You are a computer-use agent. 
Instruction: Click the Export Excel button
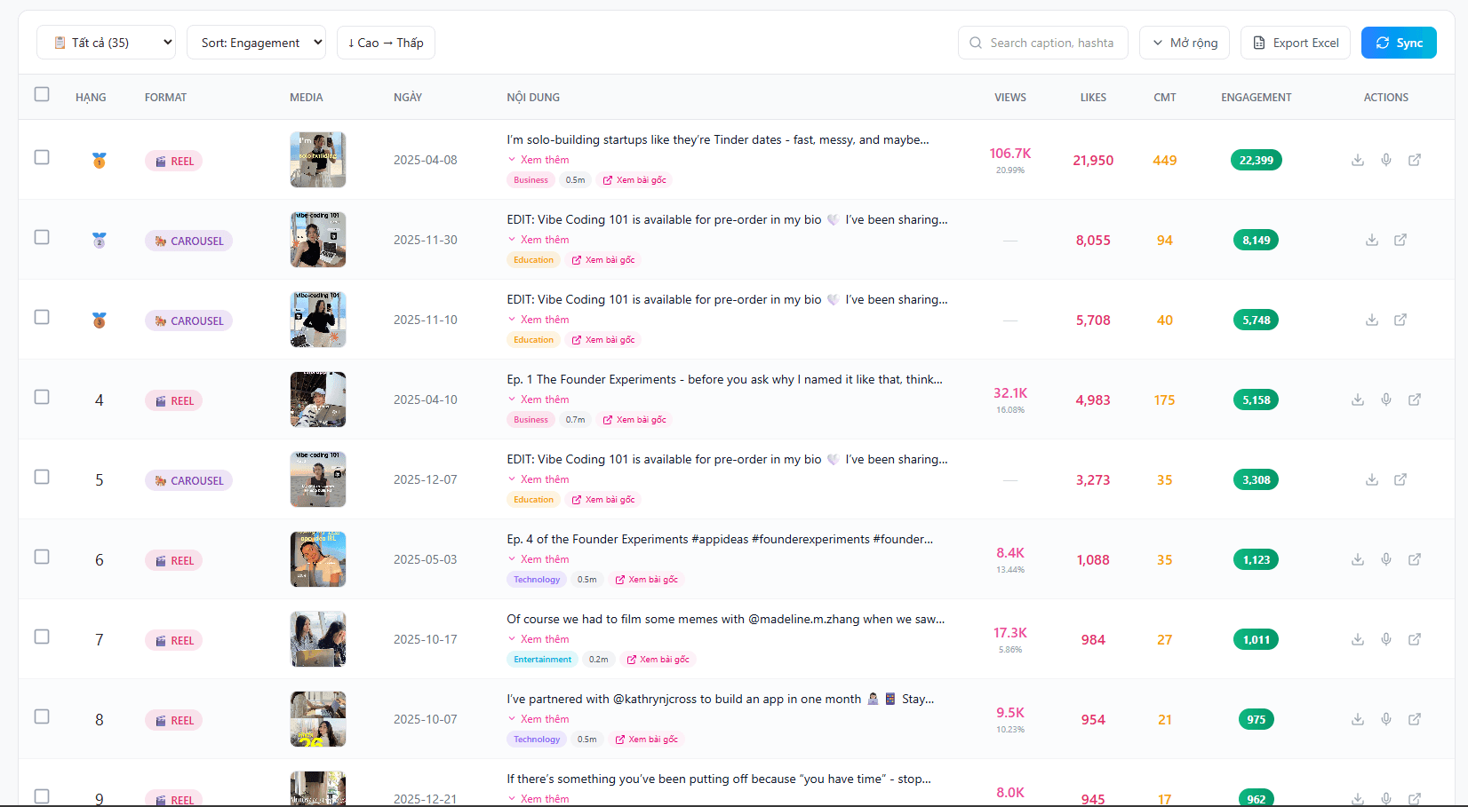click(x=1295, y=42)
